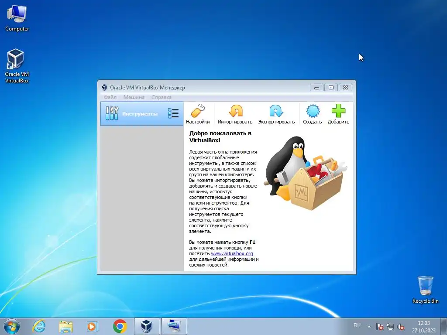Image resolution: width=447 pixels, height=335 pixels.
Task: Select the Инструменты tools item
Action: coord(142,114)
